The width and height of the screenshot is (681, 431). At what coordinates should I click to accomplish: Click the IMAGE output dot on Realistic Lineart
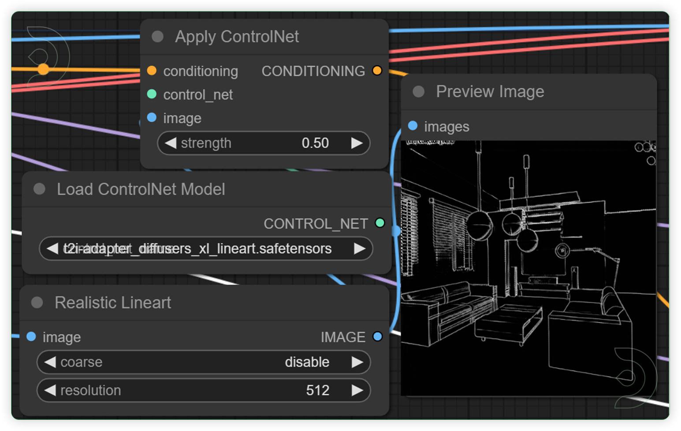coord(378,337)
